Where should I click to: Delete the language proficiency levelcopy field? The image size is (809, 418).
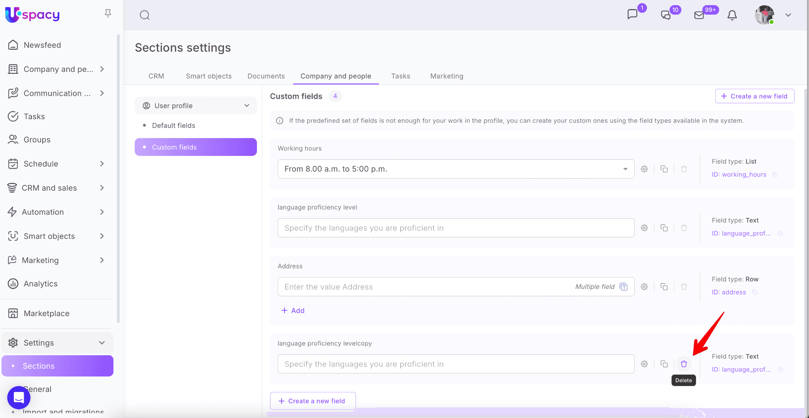coord(684,364)
